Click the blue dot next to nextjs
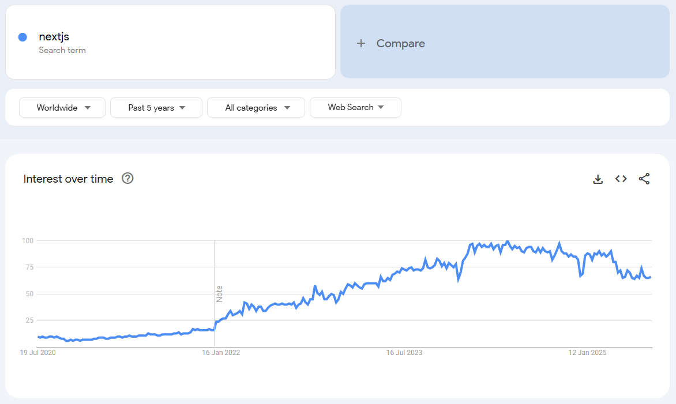 click(22, 36)
